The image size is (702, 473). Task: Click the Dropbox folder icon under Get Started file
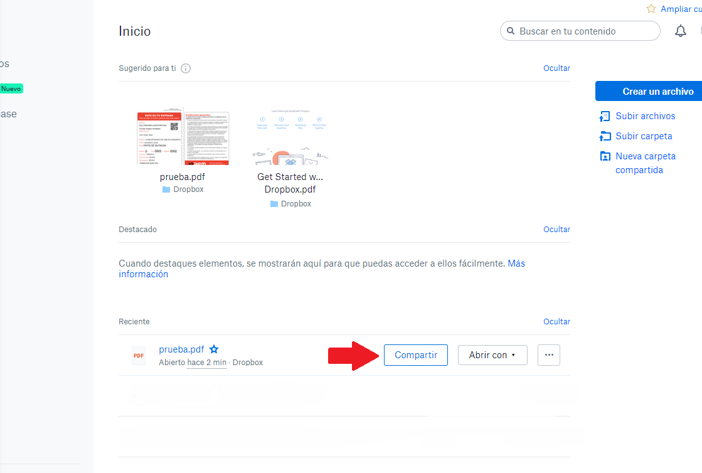274,204
